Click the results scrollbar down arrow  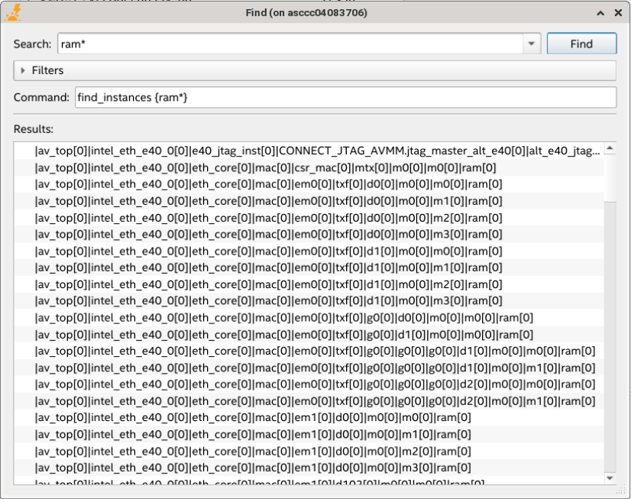tap(610, 478)
